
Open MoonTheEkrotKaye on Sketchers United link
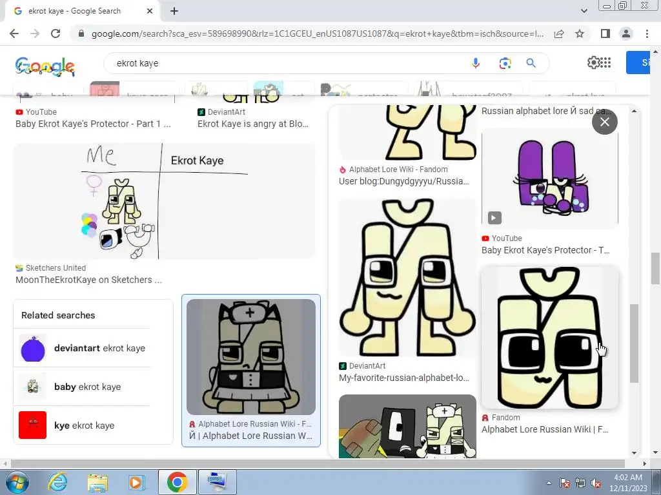click(88, 280)
